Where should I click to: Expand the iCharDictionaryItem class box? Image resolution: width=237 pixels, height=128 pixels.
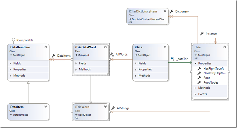165,11
